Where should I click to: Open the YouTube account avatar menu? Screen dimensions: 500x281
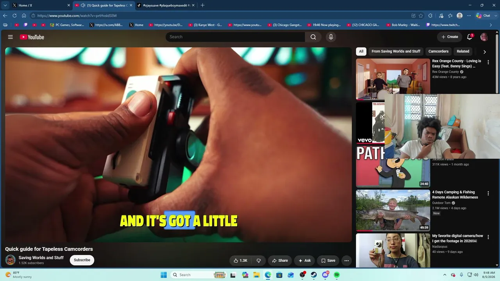pos(484,37)
